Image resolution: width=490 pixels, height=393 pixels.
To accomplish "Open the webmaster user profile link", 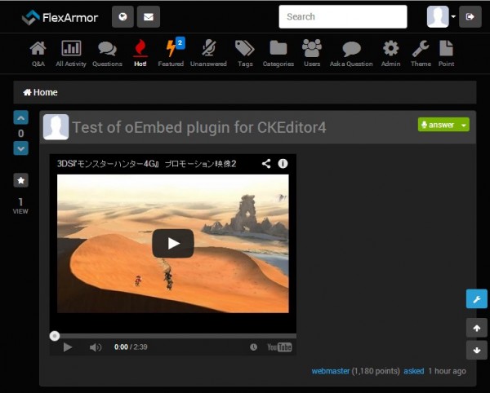I will coord(330,371).
